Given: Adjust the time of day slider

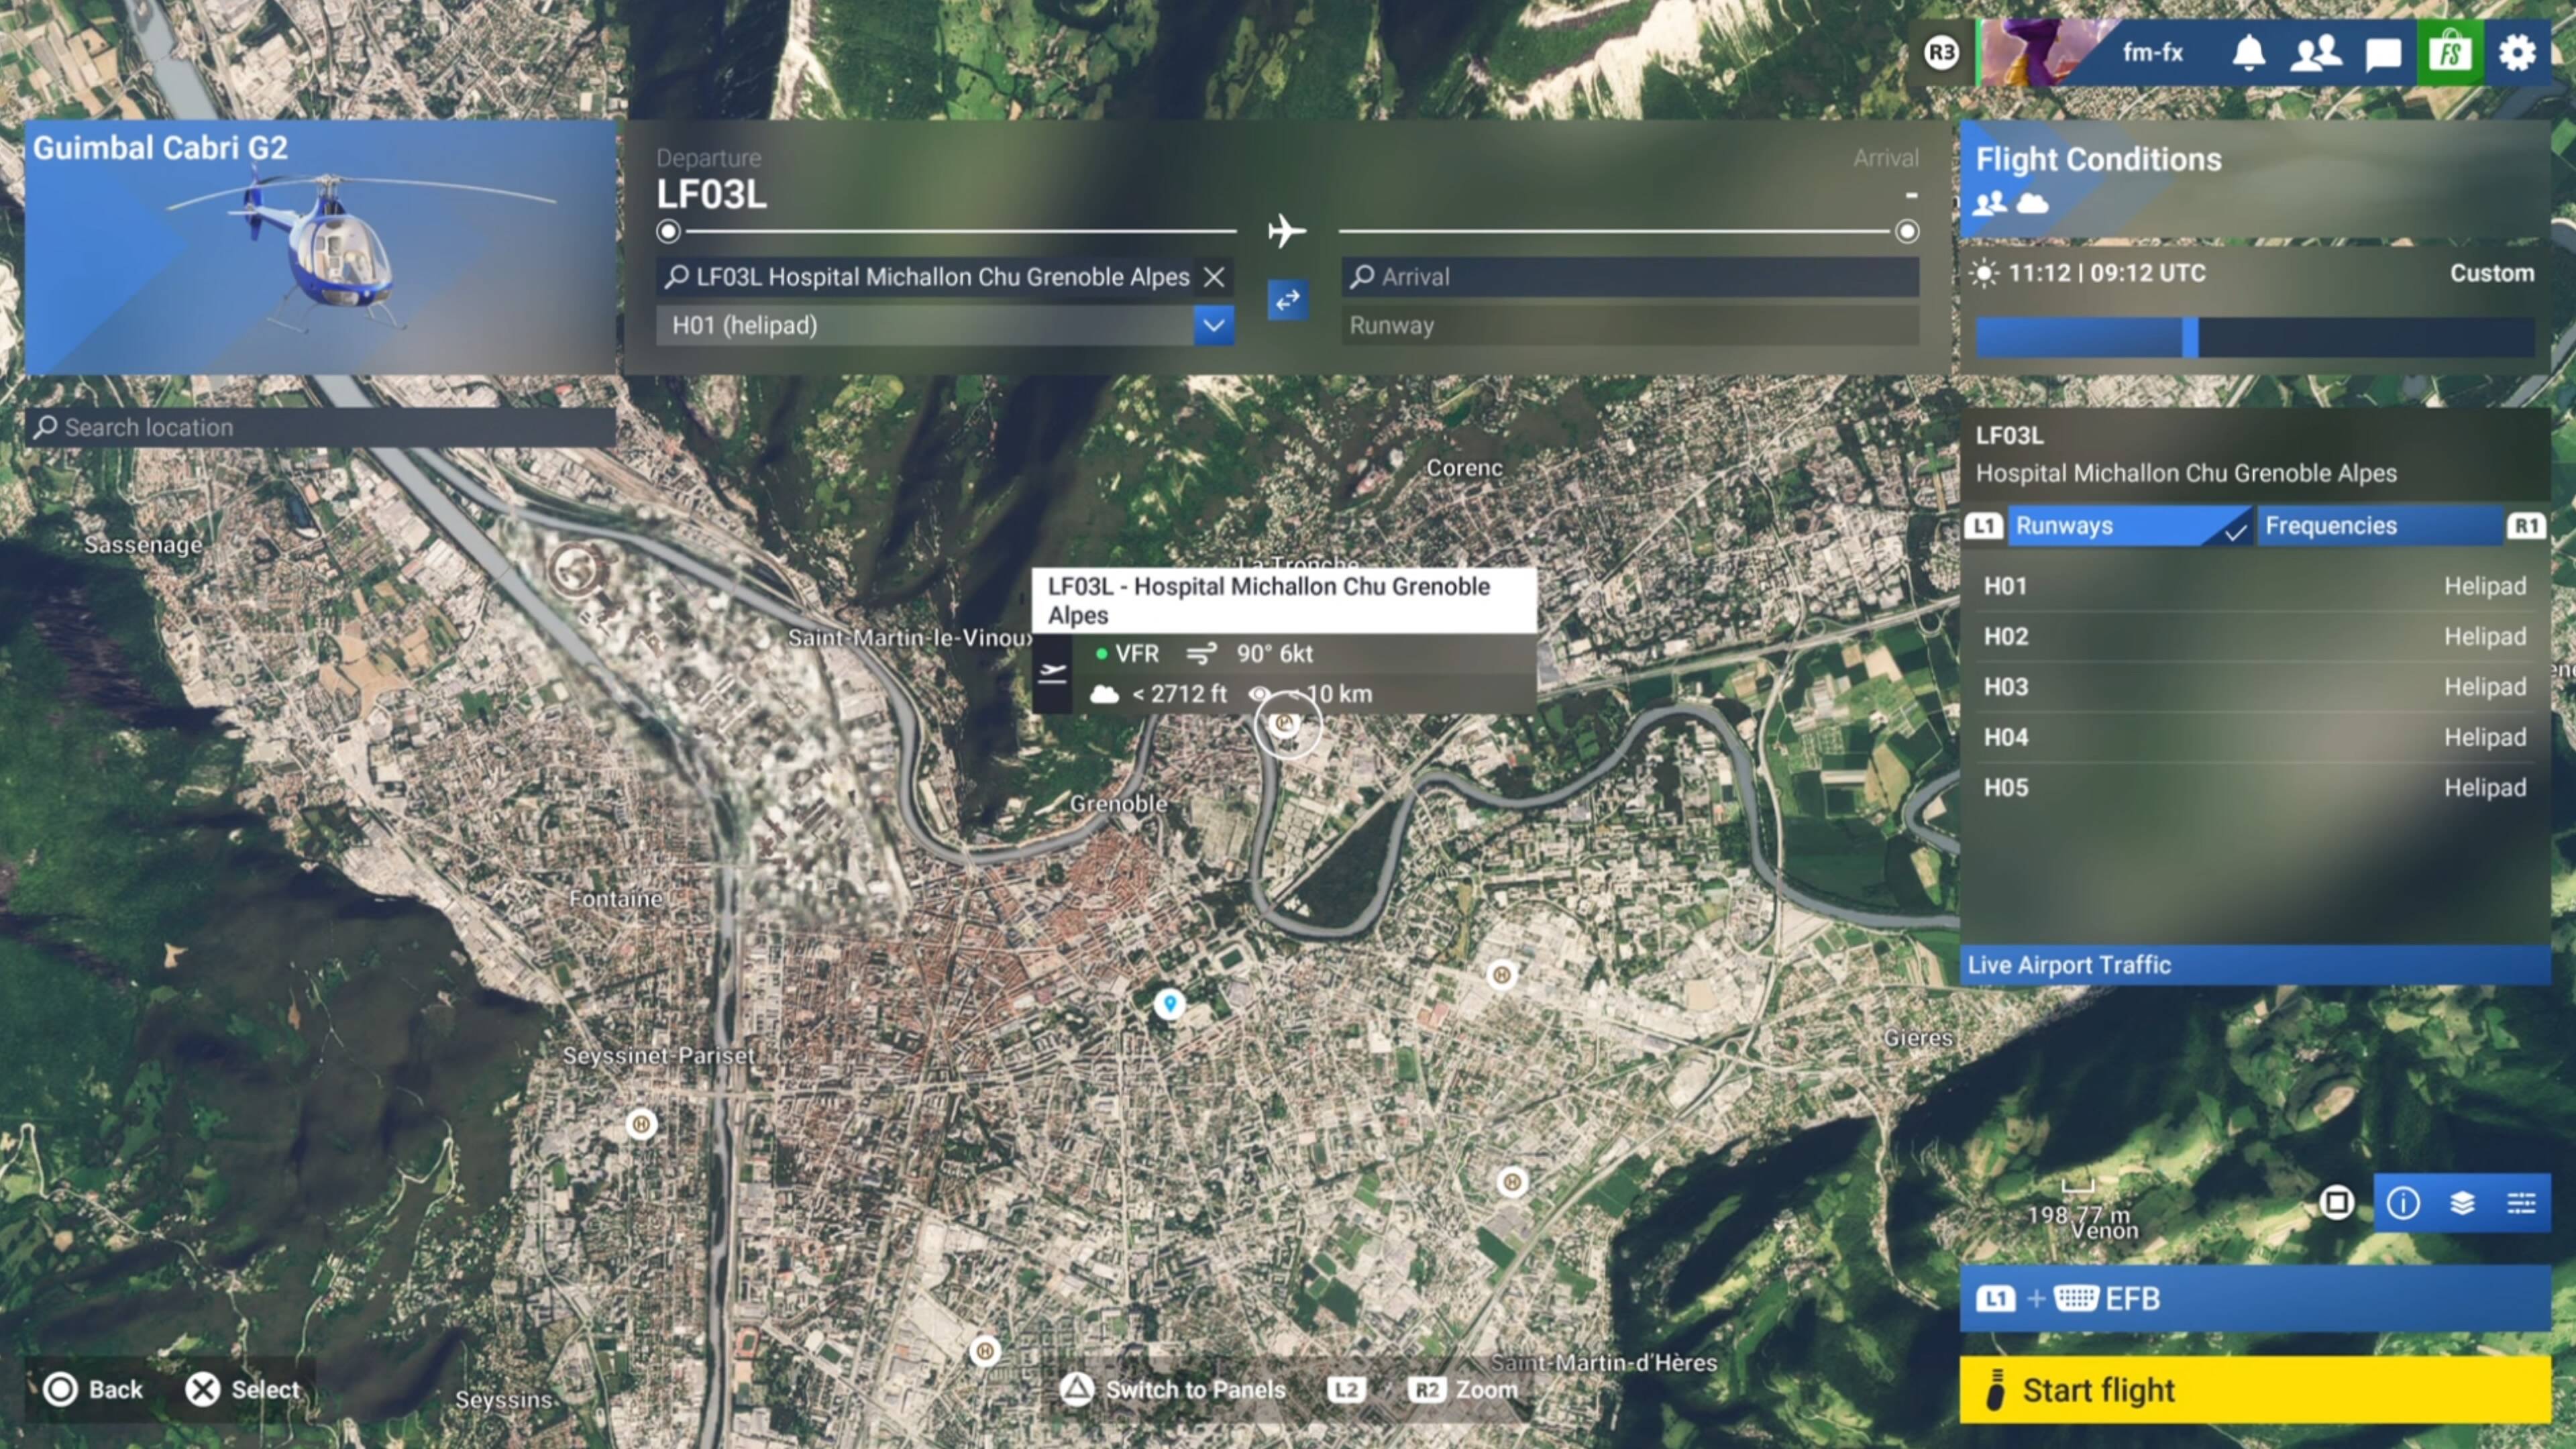Looking at the screenshot, I should [2190, 338].
